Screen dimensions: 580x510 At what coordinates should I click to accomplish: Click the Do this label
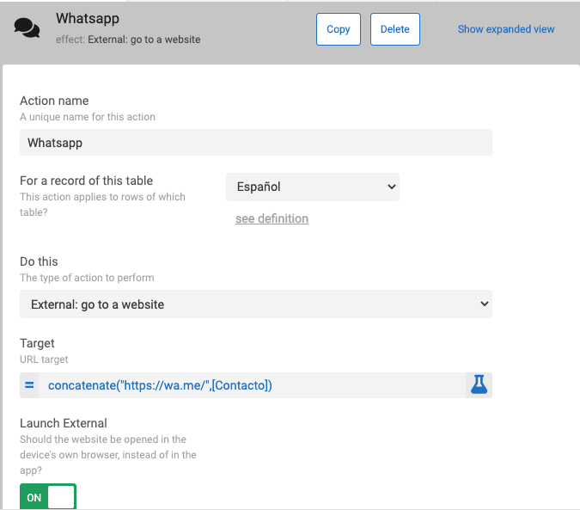point(39,261)
